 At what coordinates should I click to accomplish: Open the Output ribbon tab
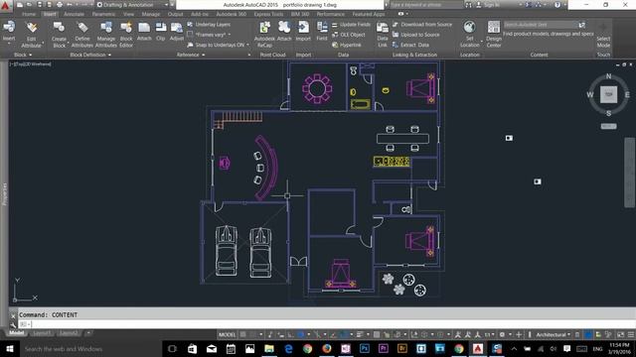(175, 14)
